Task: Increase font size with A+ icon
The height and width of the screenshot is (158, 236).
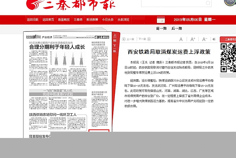Action: click(193, 39)
